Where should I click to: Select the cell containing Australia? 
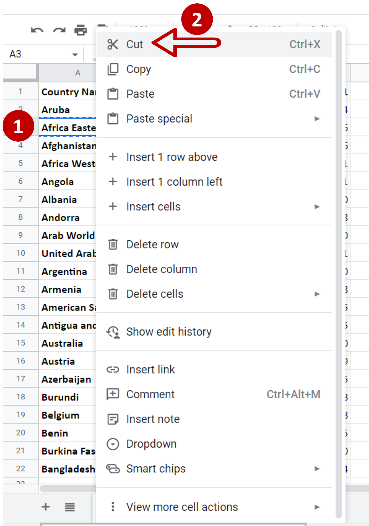pyautogui.click(x=68, y=343)
